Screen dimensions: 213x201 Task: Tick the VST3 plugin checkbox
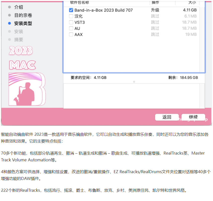point(71,22)
